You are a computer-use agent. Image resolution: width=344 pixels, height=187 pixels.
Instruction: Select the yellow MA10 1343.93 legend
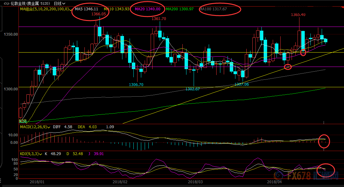(116, 9)
